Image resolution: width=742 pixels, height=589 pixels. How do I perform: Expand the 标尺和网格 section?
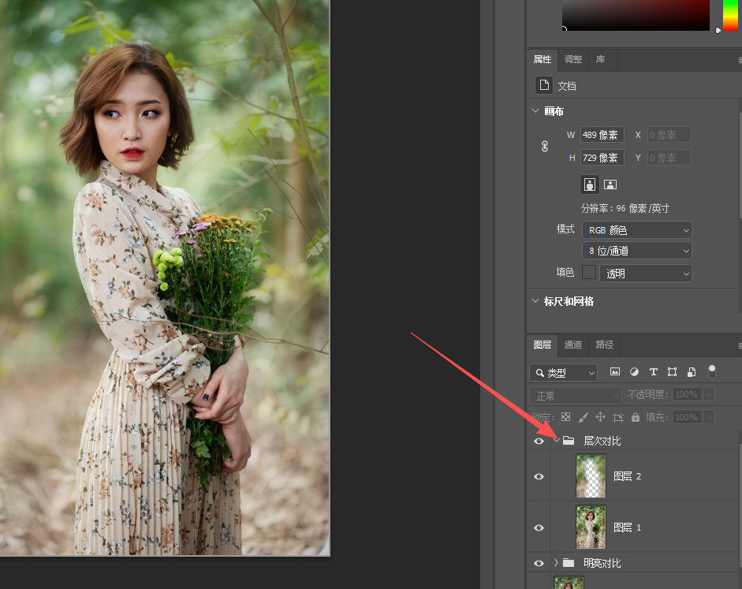(535, 301)
